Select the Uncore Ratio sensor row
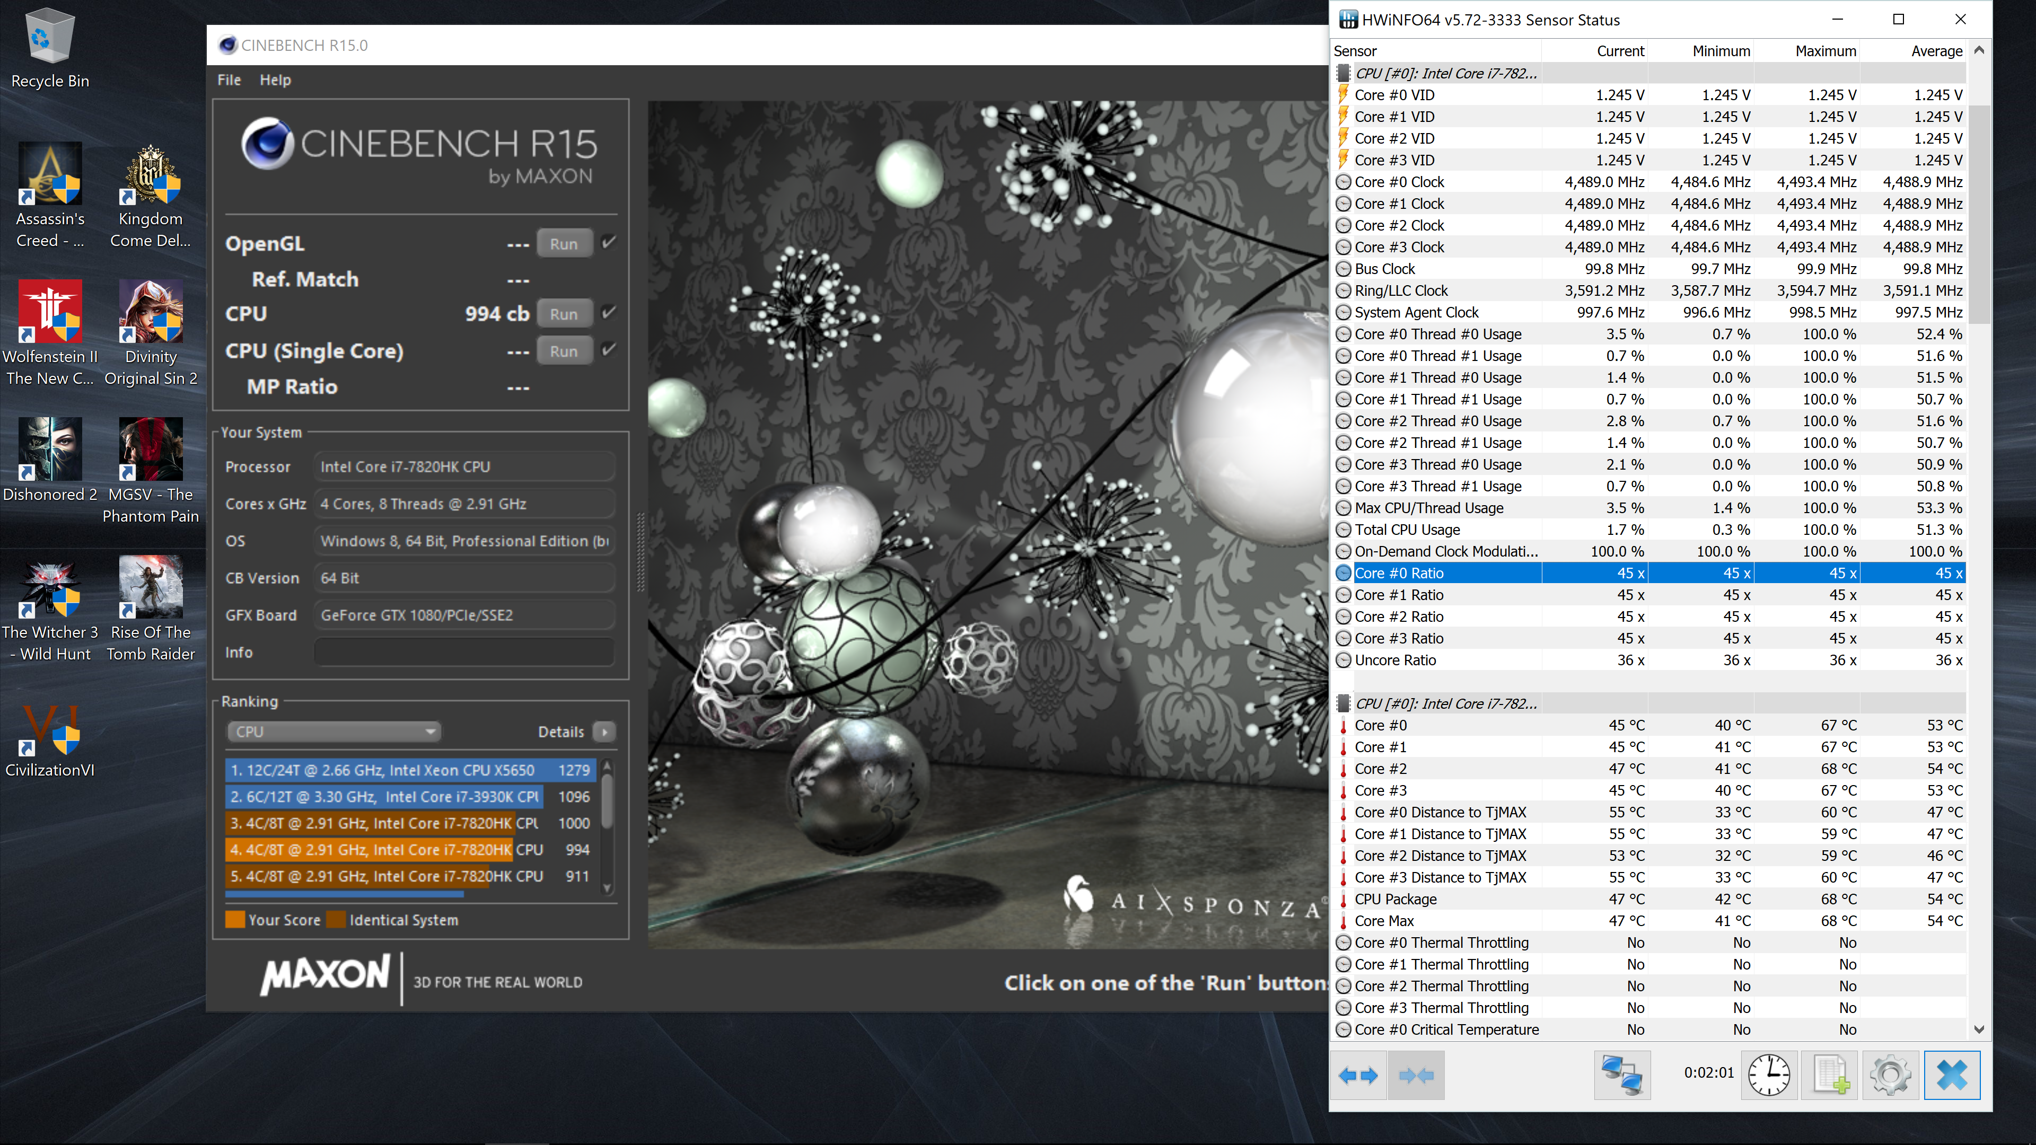 tap(1649, 660)
